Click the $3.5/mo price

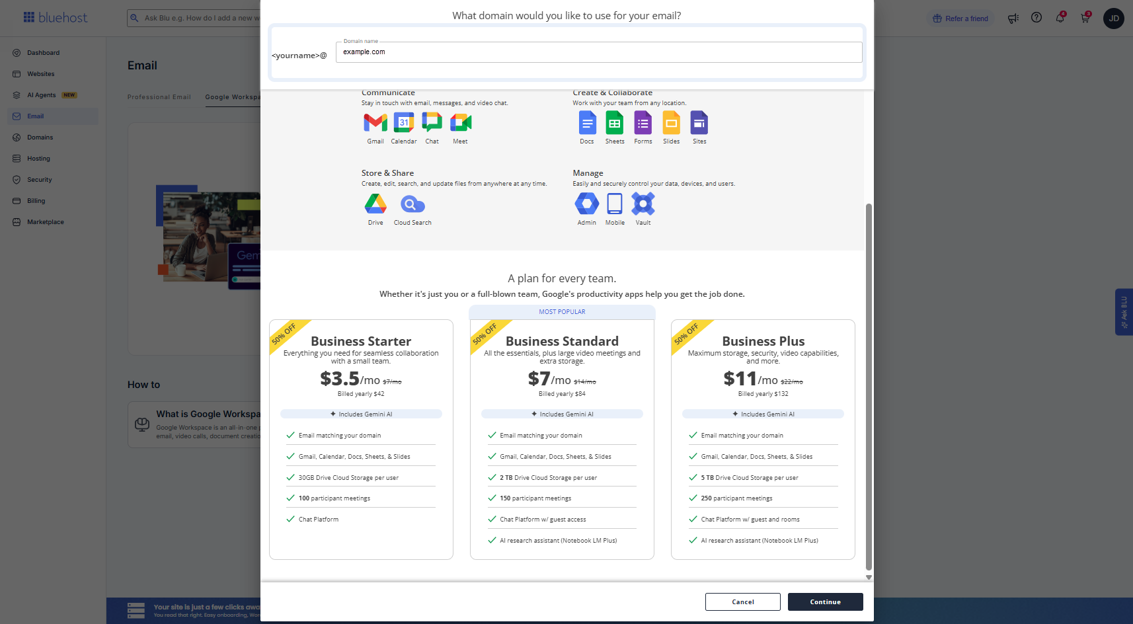pos(350,379)
